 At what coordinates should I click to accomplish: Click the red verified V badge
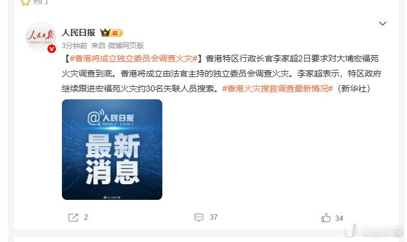[x=52, y=49]
